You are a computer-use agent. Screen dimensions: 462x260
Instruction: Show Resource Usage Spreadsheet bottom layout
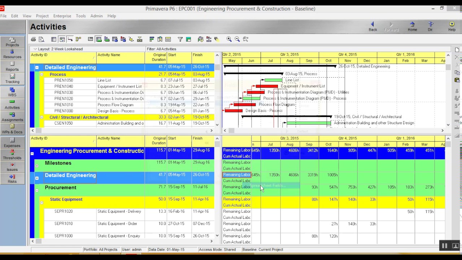(x=115, y=39)
